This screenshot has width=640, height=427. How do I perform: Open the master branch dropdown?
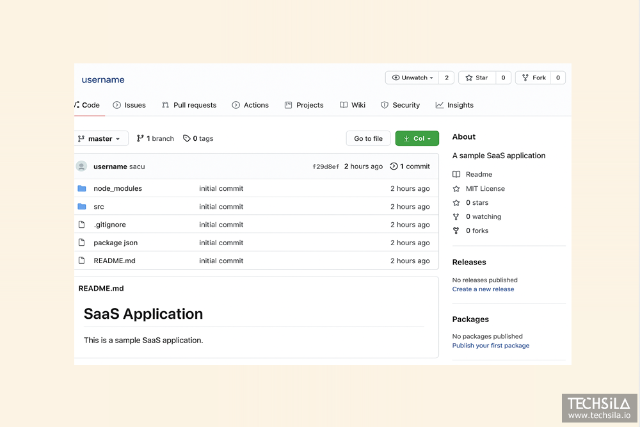coord(100,139)
